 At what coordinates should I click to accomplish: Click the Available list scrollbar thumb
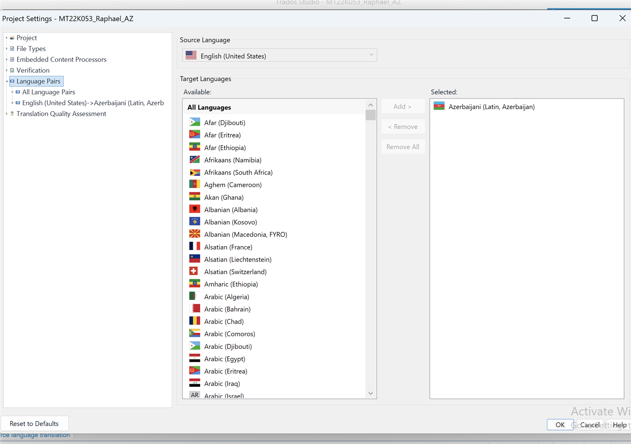tap(371, 115)
